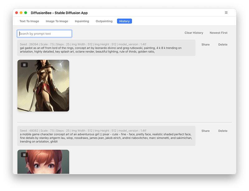Image resolution: width=249 pixels, height=191 pixels.
Task: Open the options menu on the red-haired girl image
Action: click(24, 155)
